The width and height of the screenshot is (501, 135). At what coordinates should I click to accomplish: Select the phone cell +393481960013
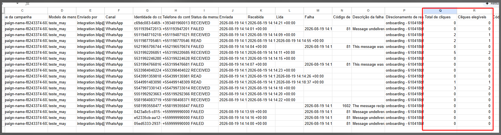[176, 23]
